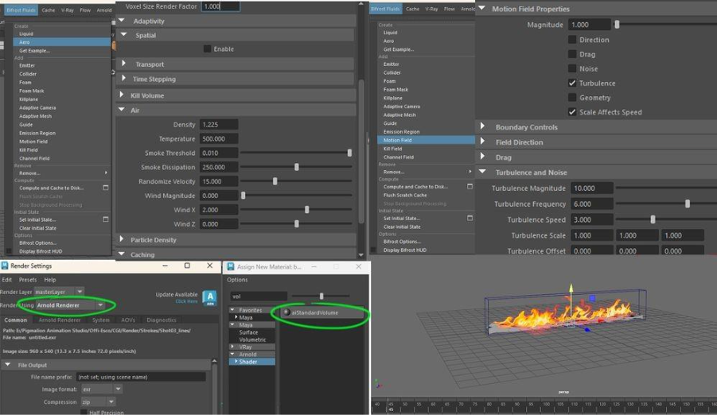Expand the Time Stepping section
Screen dimensions: 717x415
pos(123,78)
